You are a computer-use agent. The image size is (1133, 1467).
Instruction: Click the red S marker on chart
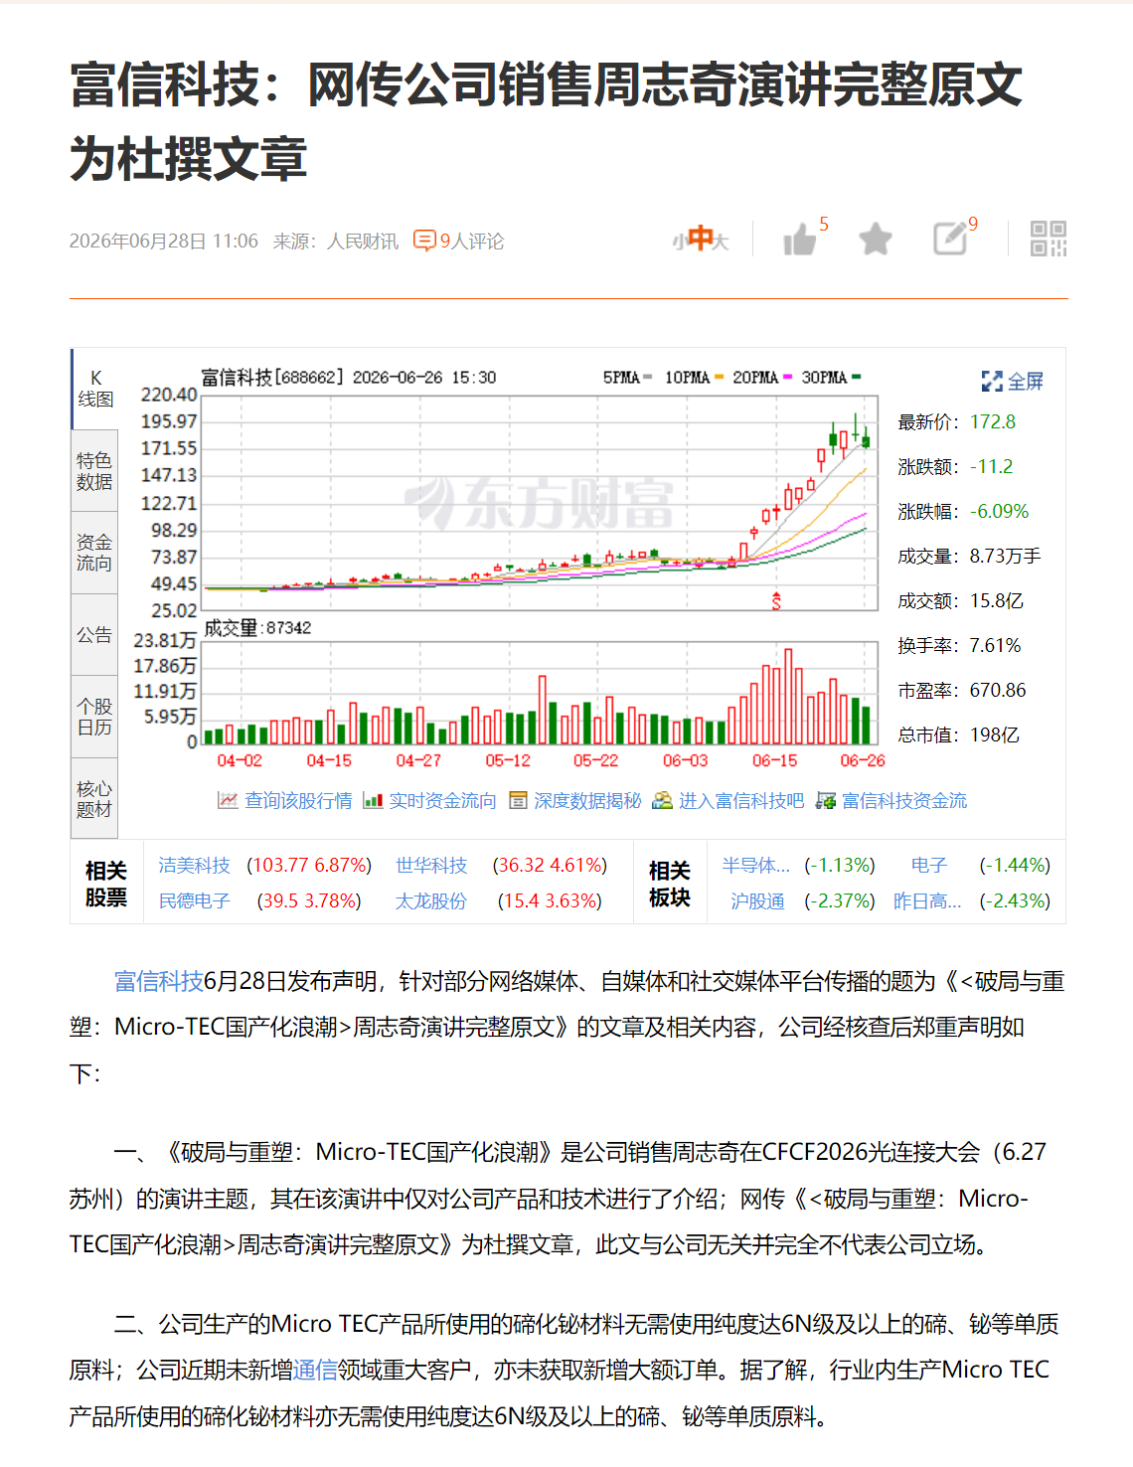(776, 600)
